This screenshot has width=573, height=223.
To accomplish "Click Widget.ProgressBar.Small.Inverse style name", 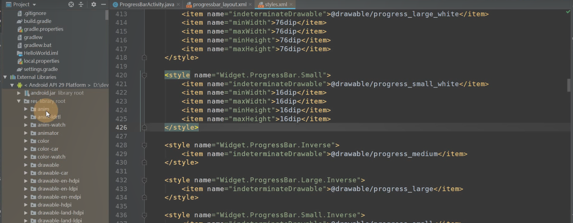I will coord(288,215).
